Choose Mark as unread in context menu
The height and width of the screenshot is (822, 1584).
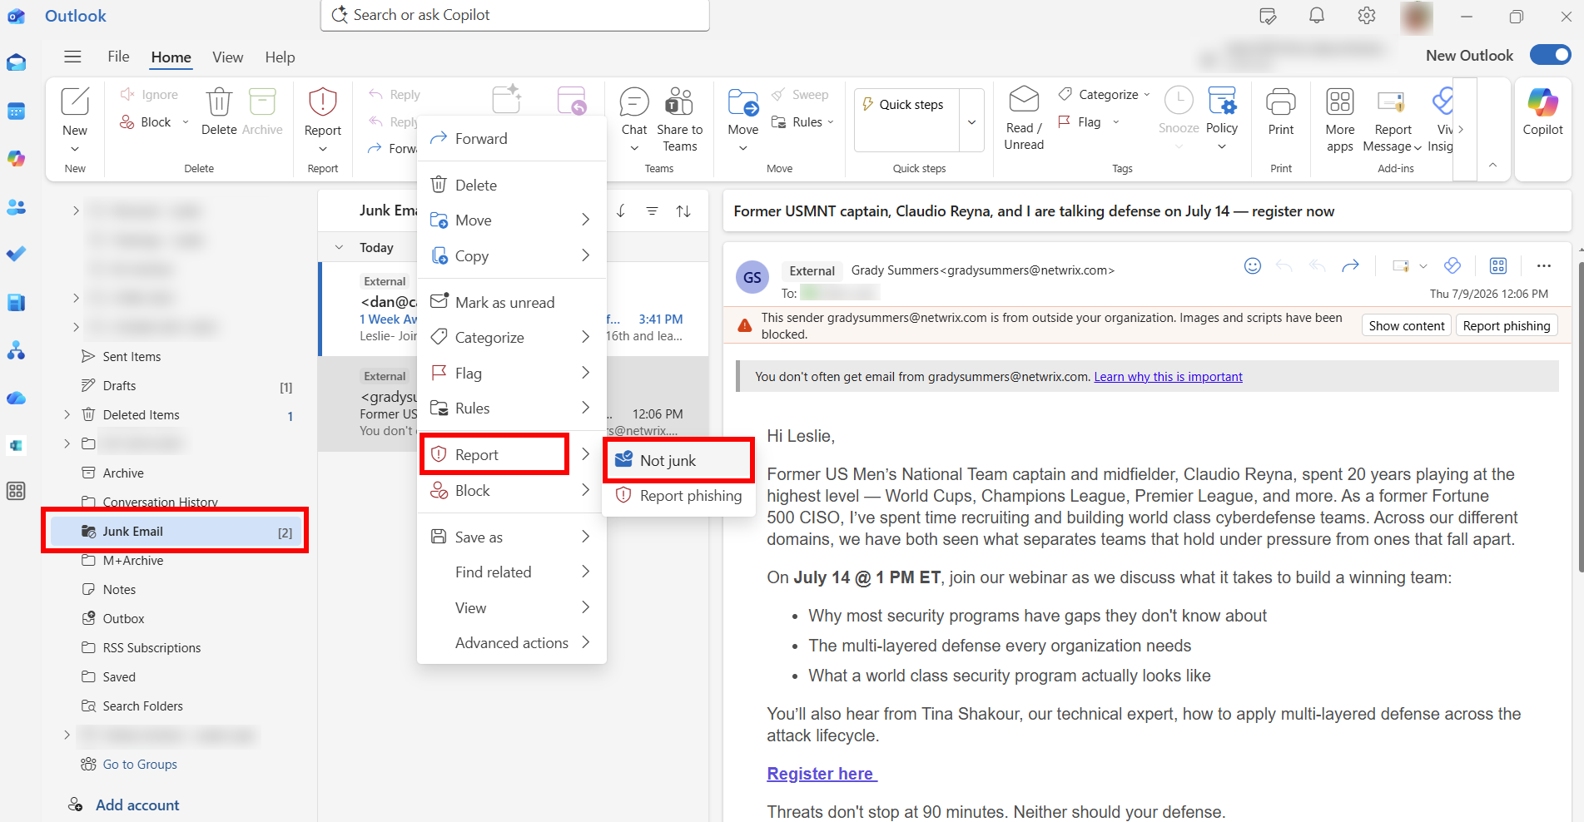[x=511, y=302]
